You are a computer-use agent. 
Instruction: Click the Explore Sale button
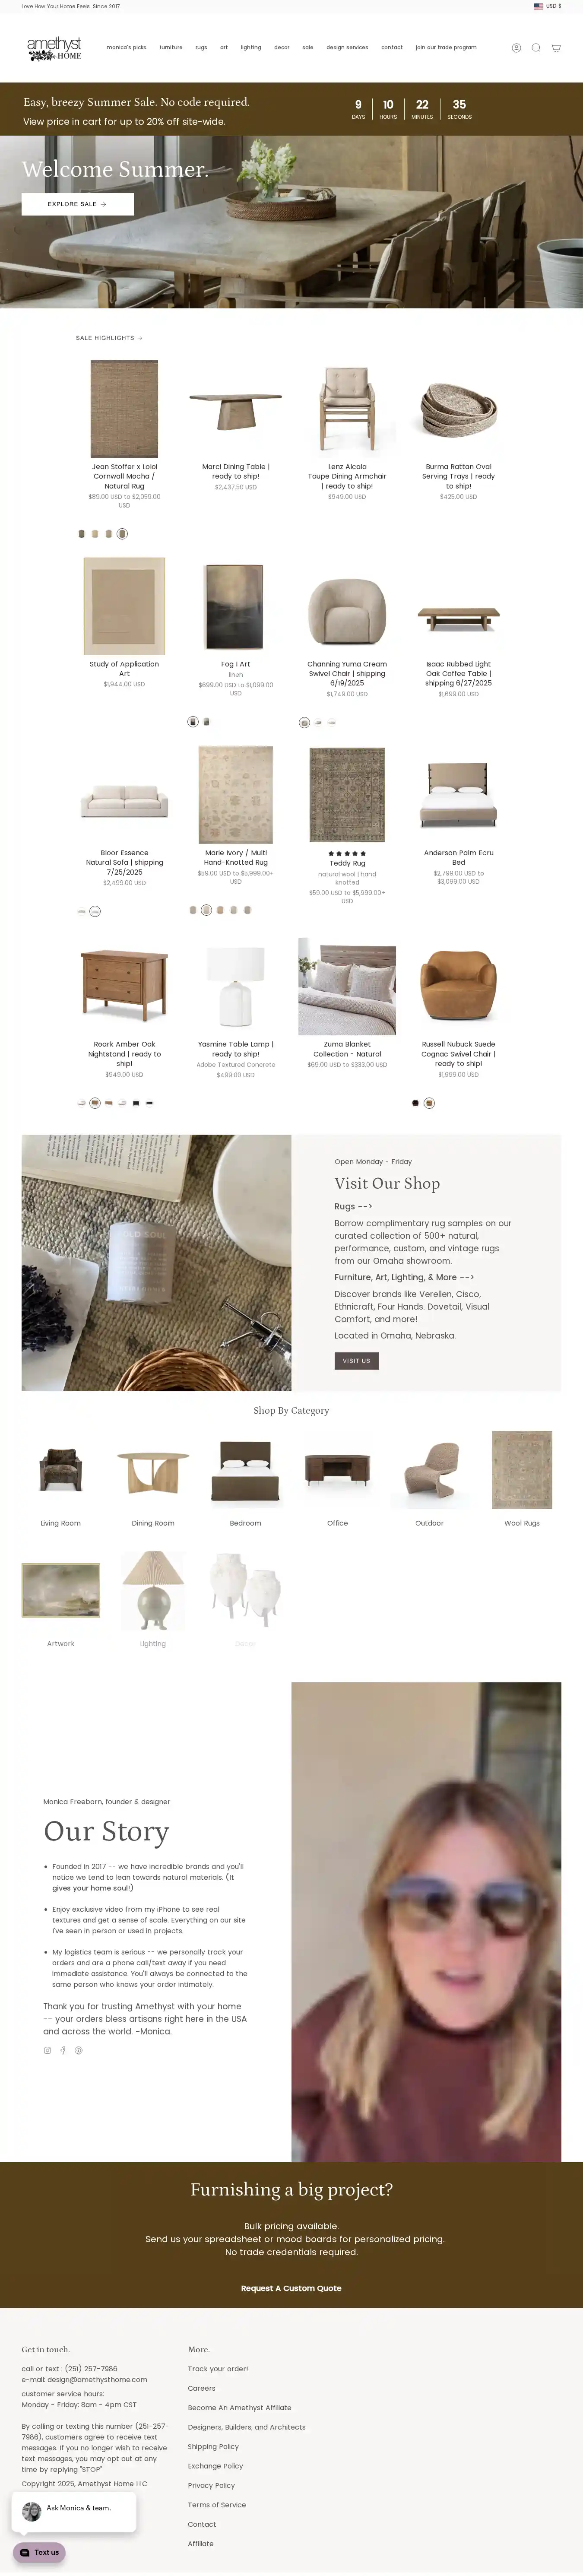[x=77, y=204]
